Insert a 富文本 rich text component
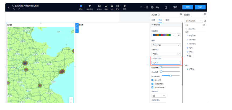Screen dimensions: 232x110 coord(99,7)
